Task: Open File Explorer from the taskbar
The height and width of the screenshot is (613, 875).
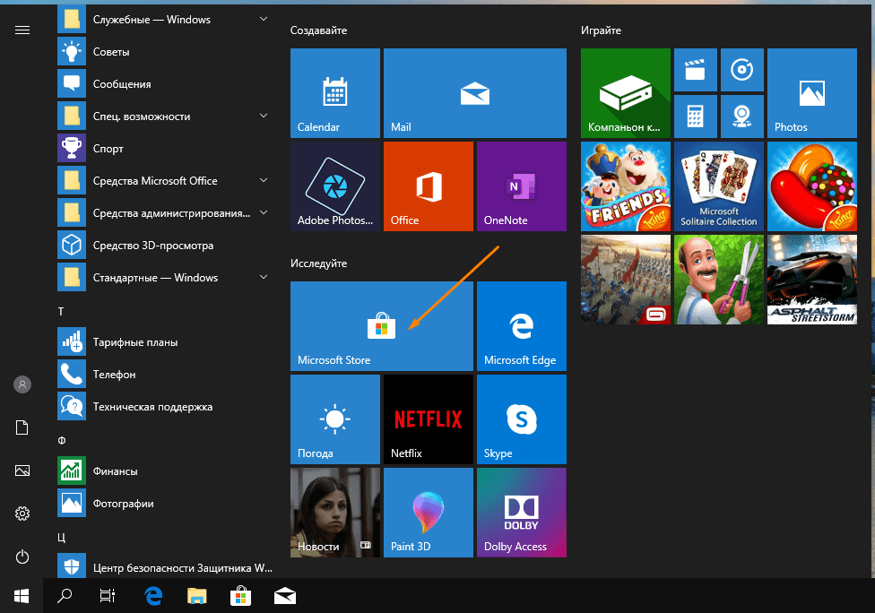Action: tap(196, 595)
